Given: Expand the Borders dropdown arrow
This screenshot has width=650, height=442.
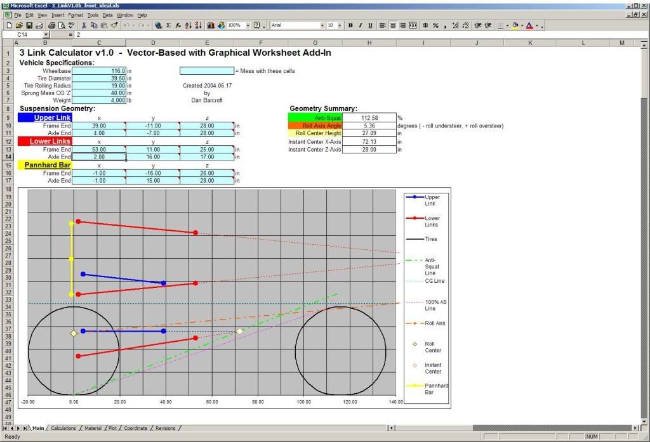Looking at the screenshot, I should (x=507, y=26).
